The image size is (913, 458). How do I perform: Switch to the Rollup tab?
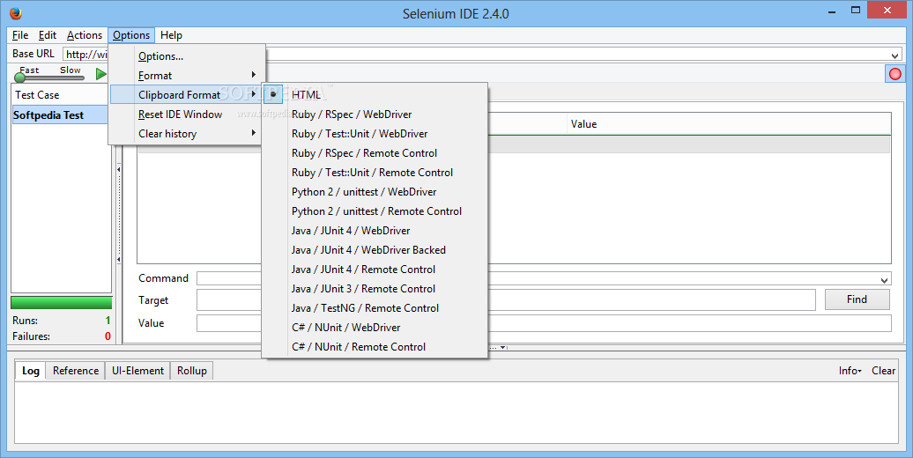[x=191, y=371]
